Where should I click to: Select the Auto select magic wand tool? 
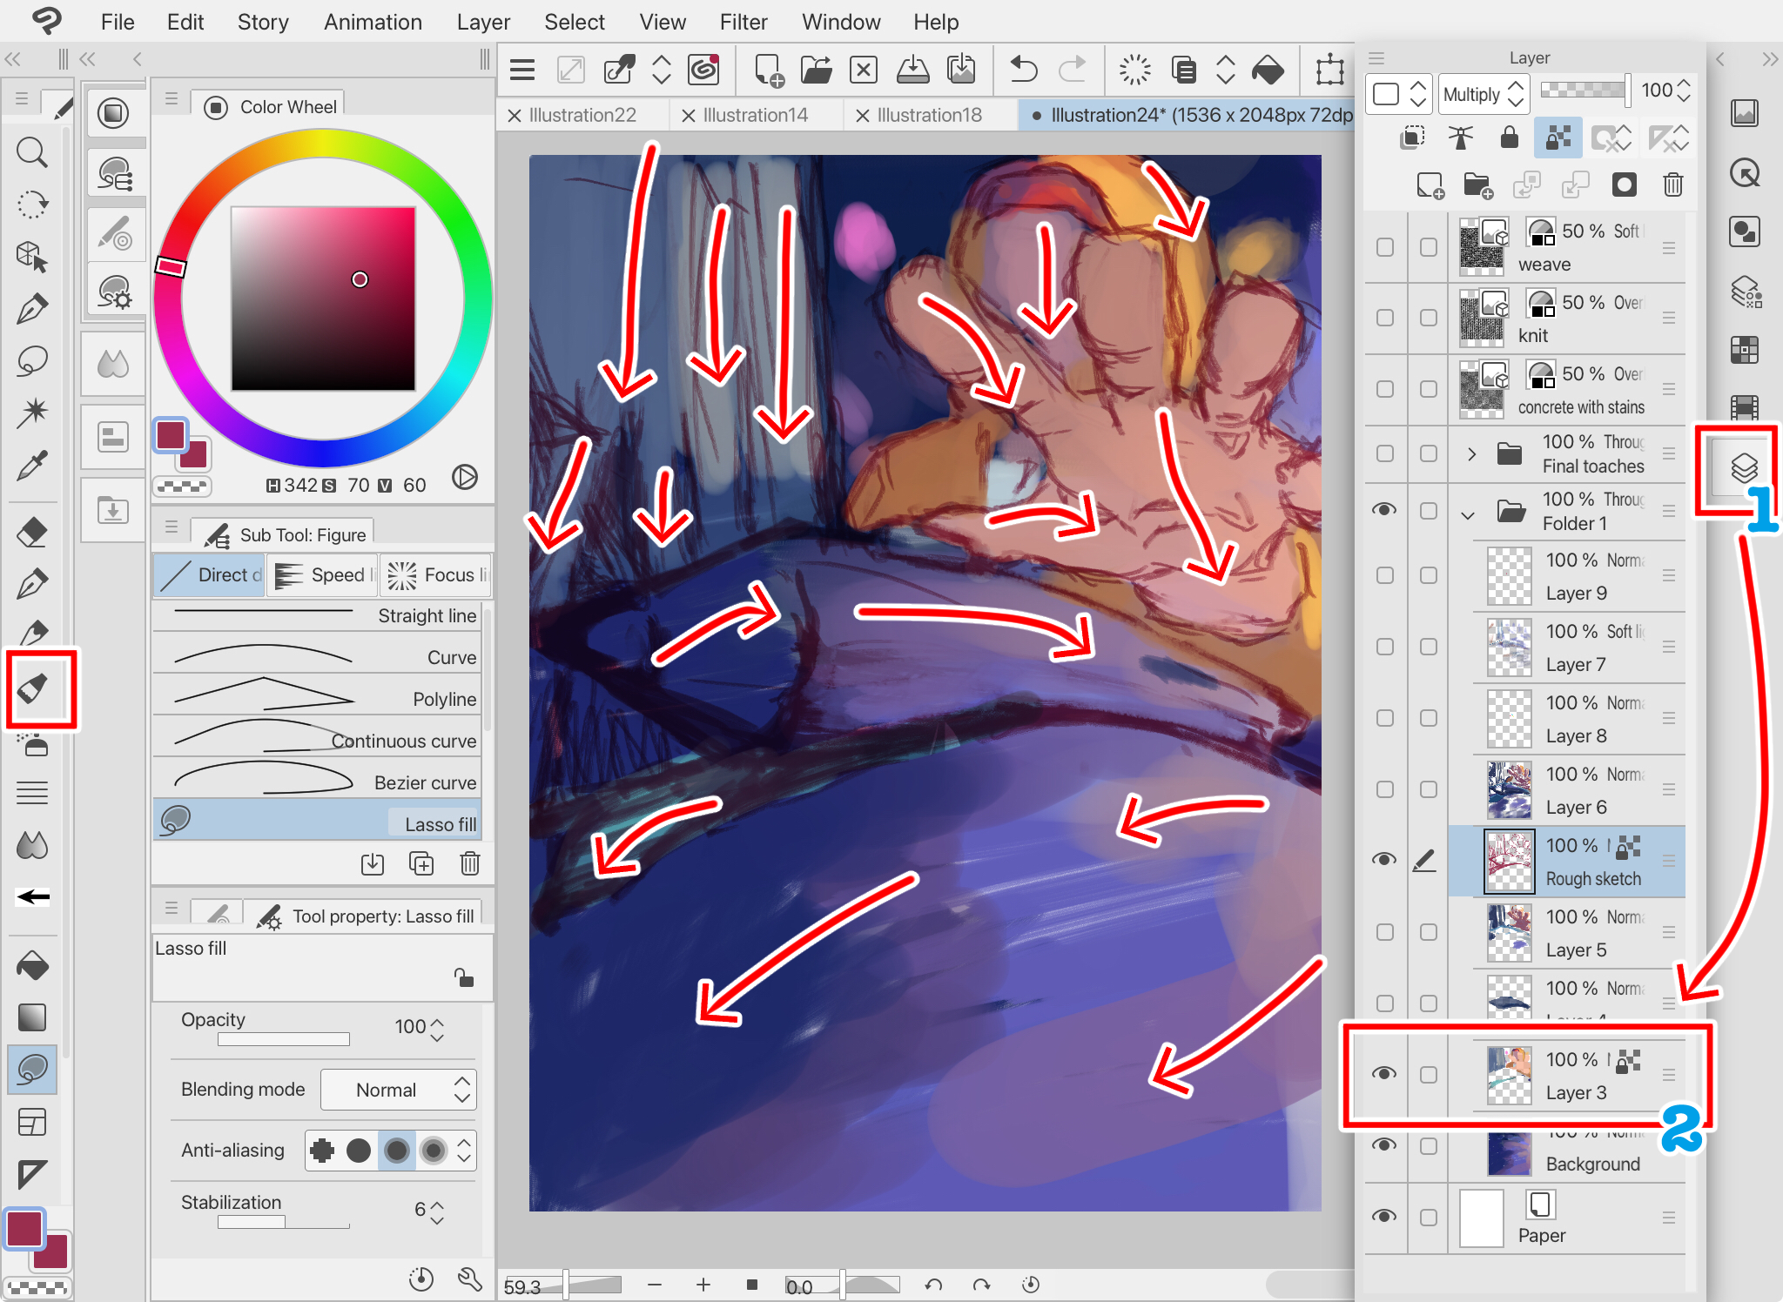pyautogui.click(x=32, y=412)
